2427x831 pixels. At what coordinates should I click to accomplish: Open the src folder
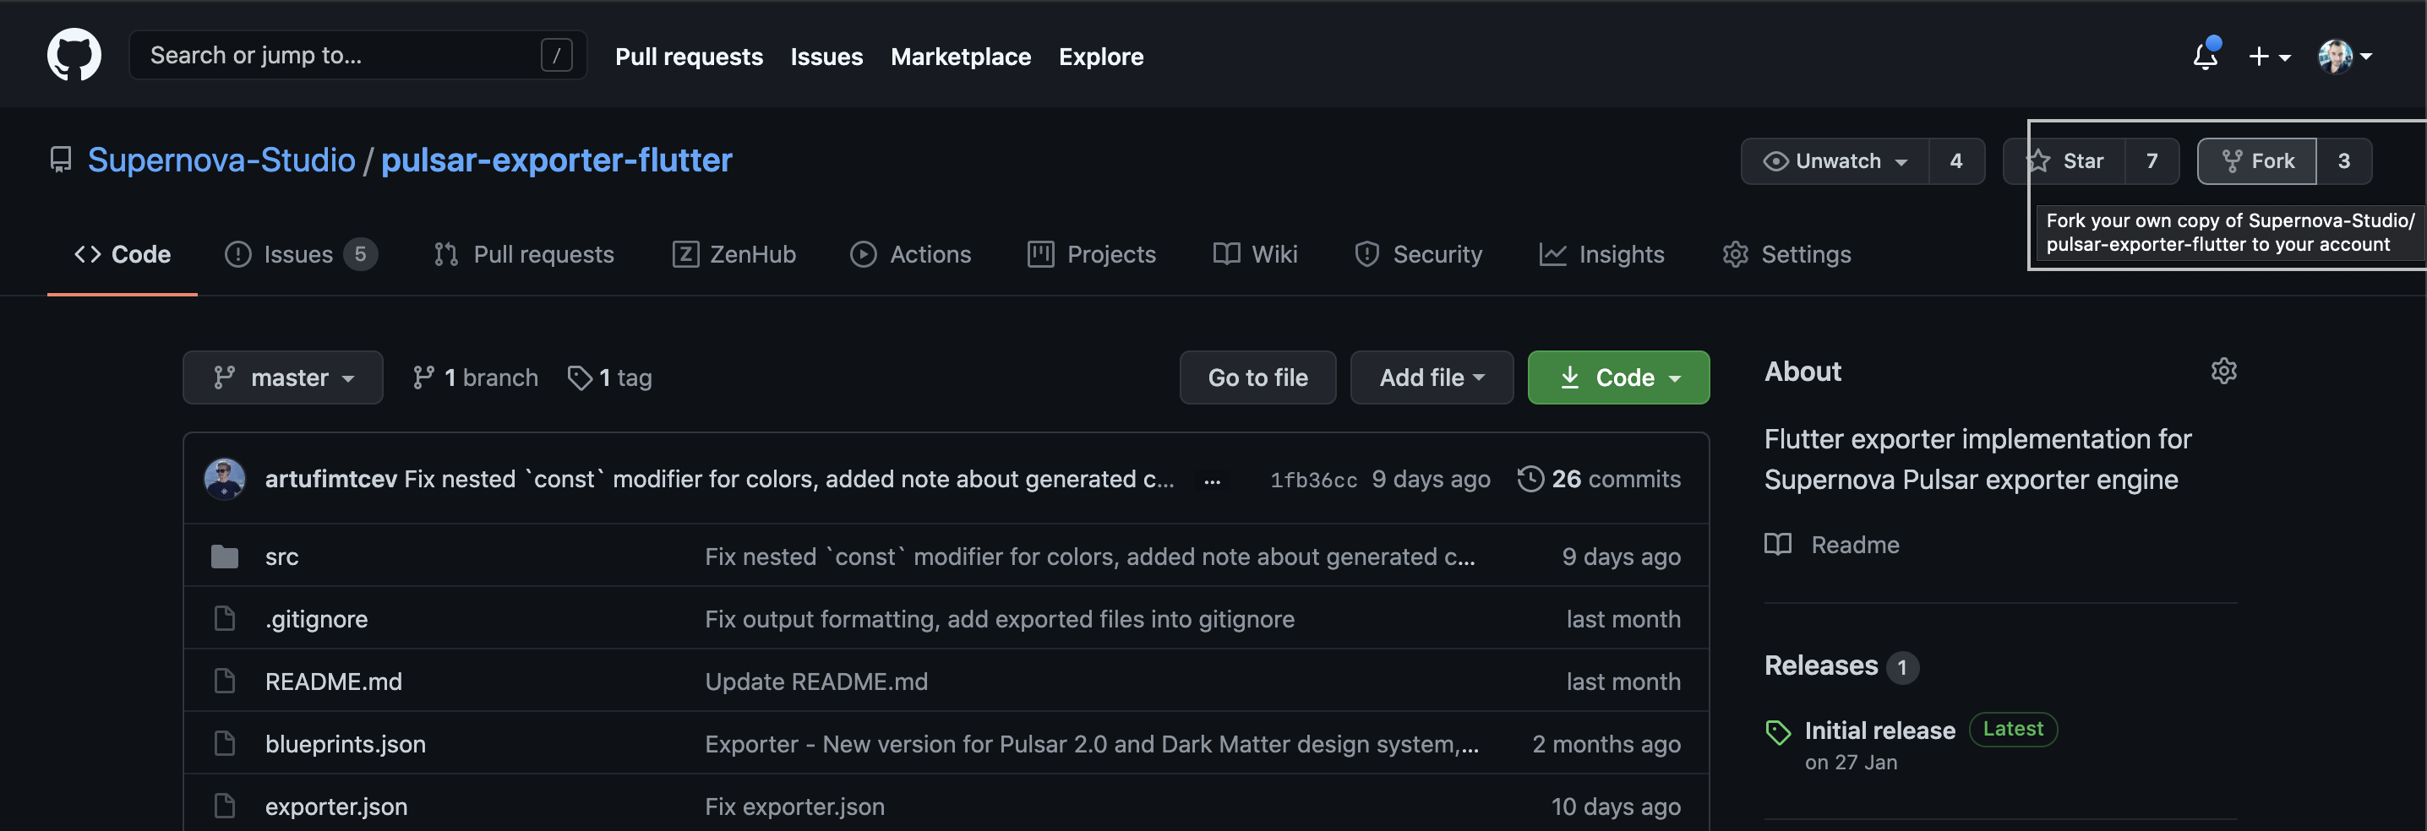pos(281,557)
